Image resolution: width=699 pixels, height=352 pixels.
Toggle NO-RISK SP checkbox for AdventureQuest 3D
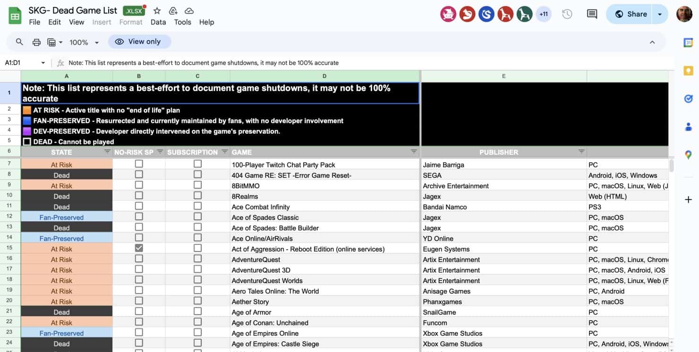coord(139,269)
